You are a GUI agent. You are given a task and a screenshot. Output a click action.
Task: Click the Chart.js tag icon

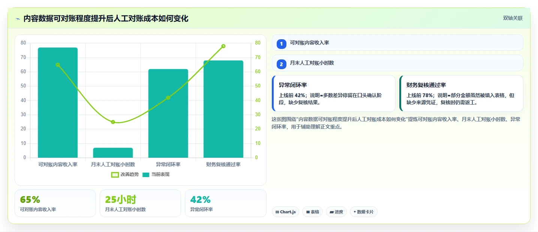coord(277,212)
